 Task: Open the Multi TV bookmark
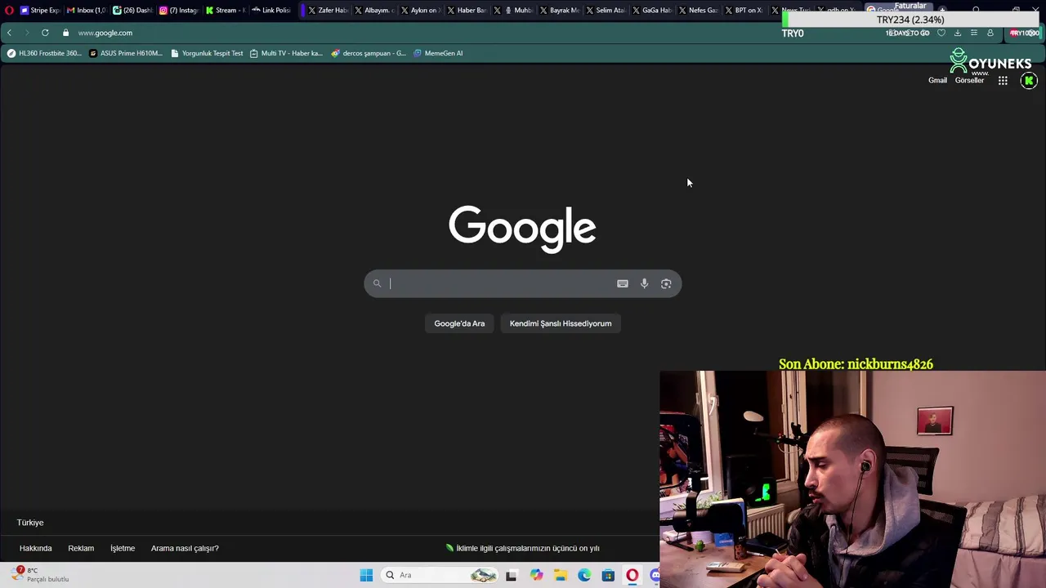286,53
